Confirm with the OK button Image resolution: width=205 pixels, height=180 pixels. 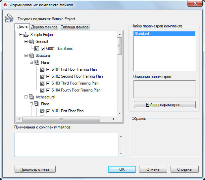(x=122, y=169)
